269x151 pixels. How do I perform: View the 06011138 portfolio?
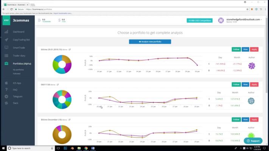tap(245, 85)
